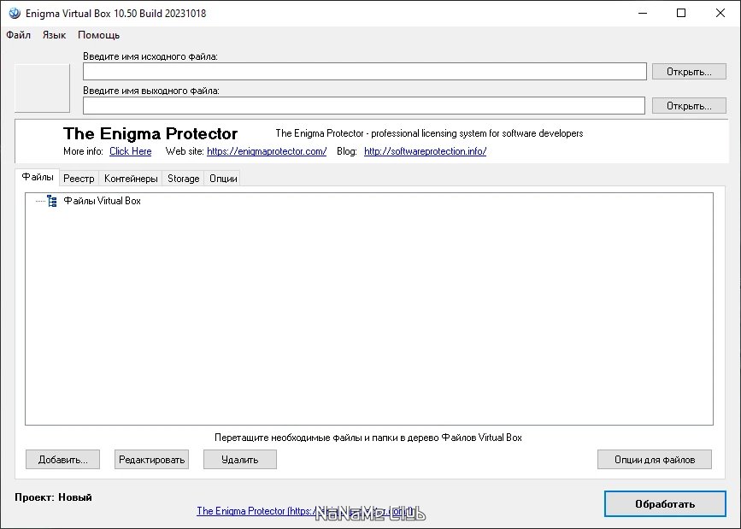Switch to the Storage tab
The width and height of the screenshot is (741, 529).
[184, 179]
